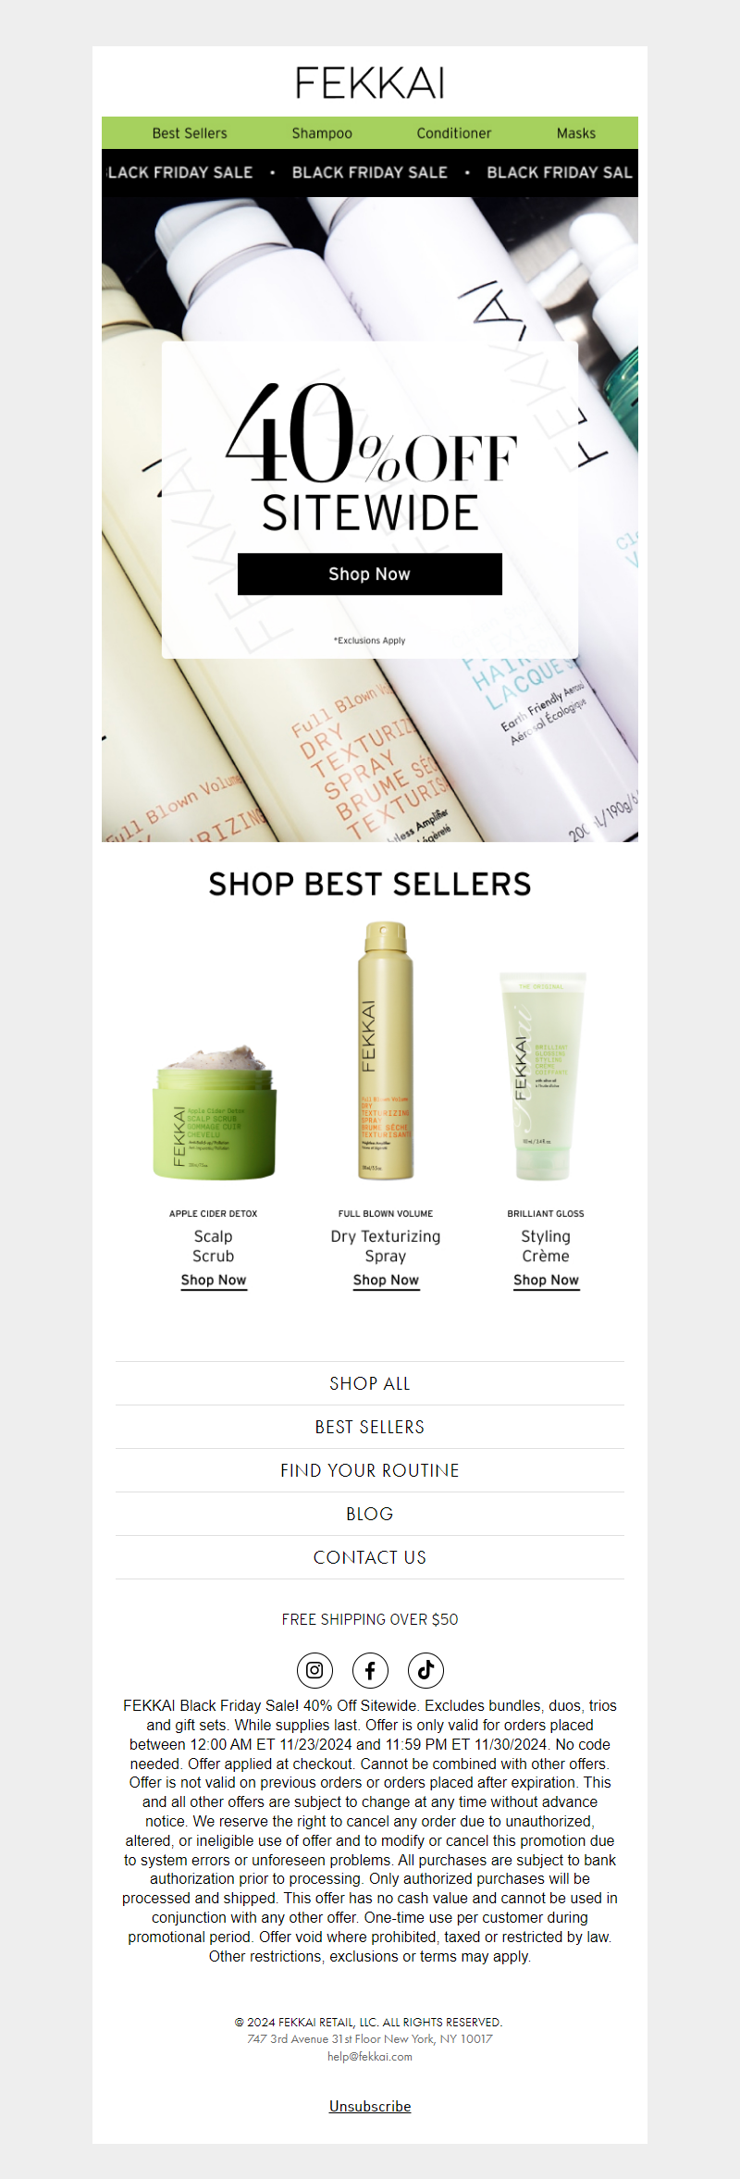740x2179 pixels.
Task: Click the Unsubscribe link
Action: point(370,2106)
